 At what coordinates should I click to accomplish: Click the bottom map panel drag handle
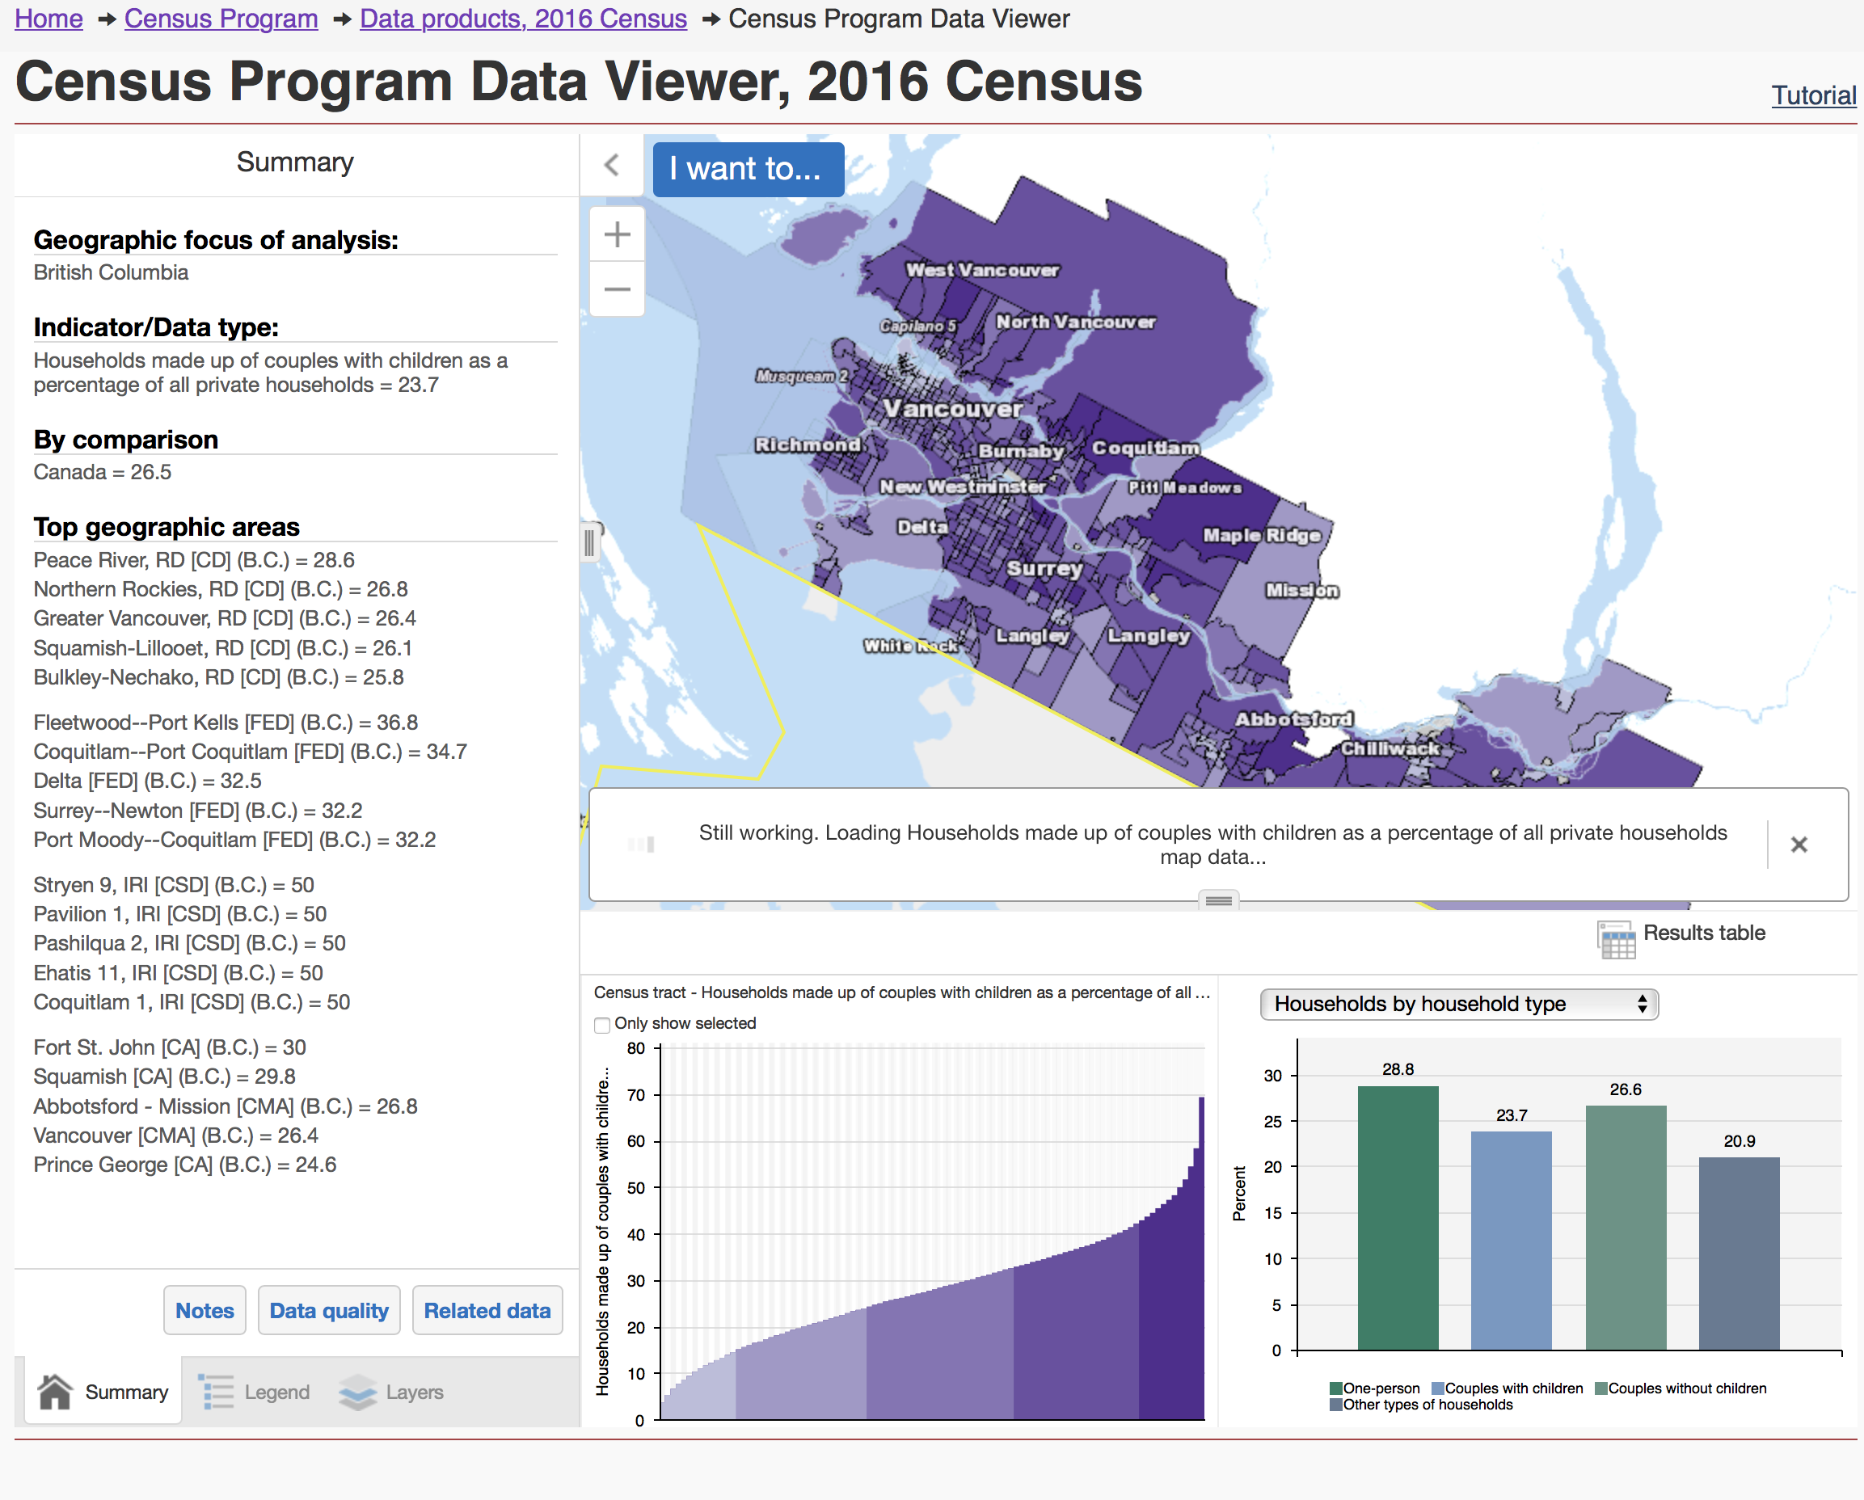(1218, 901)
